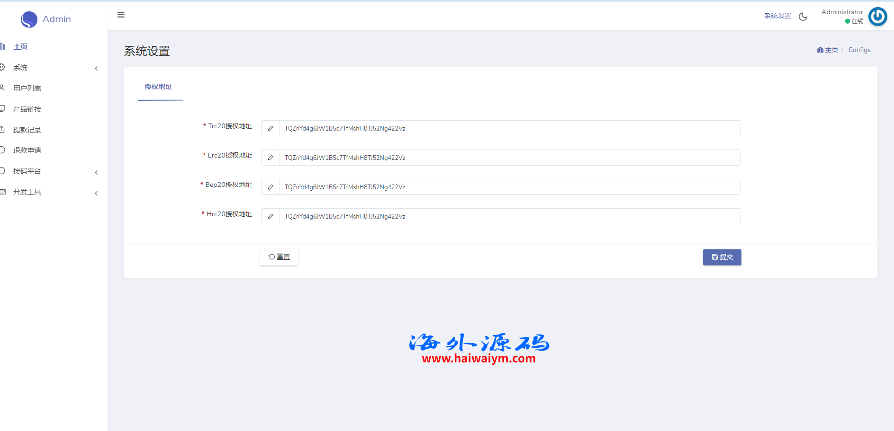Focus the Trc20 授权地址 input field

[509, 128]
